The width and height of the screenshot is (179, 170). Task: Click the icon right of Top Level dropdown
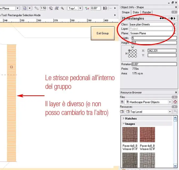click(175, 111)
